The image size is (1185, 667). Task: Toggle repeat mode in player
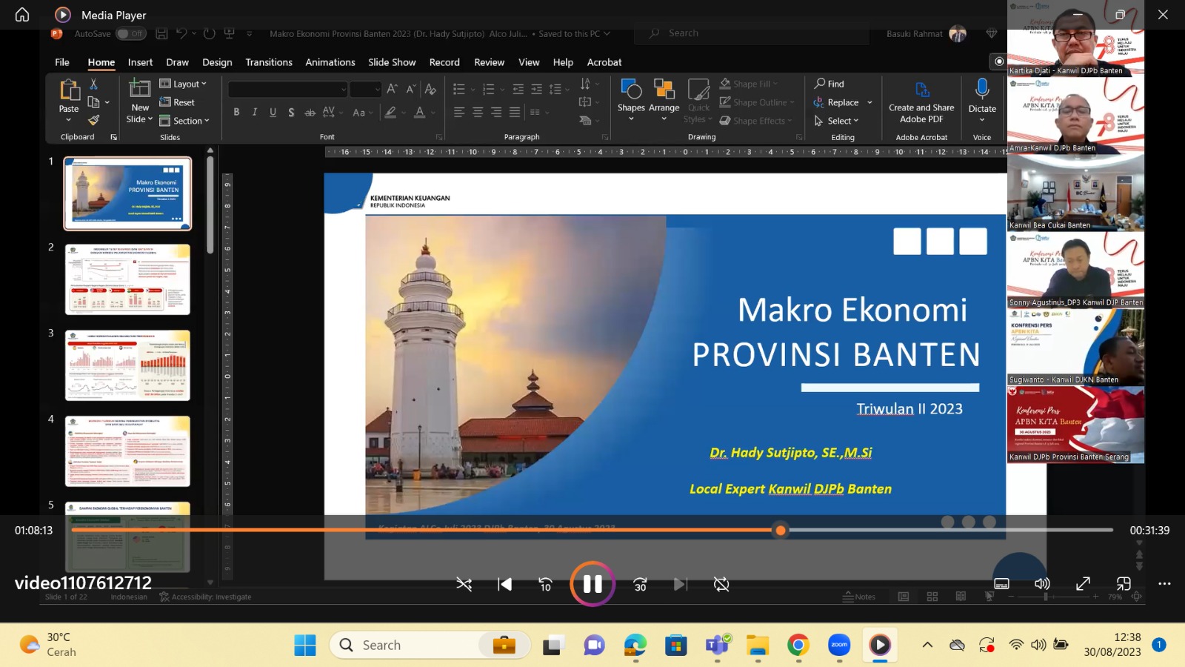(x=721, y=584)
